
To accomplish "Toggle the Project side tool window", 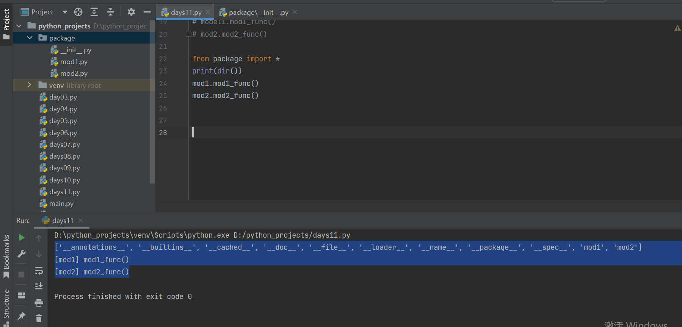I will click(6, 25).
